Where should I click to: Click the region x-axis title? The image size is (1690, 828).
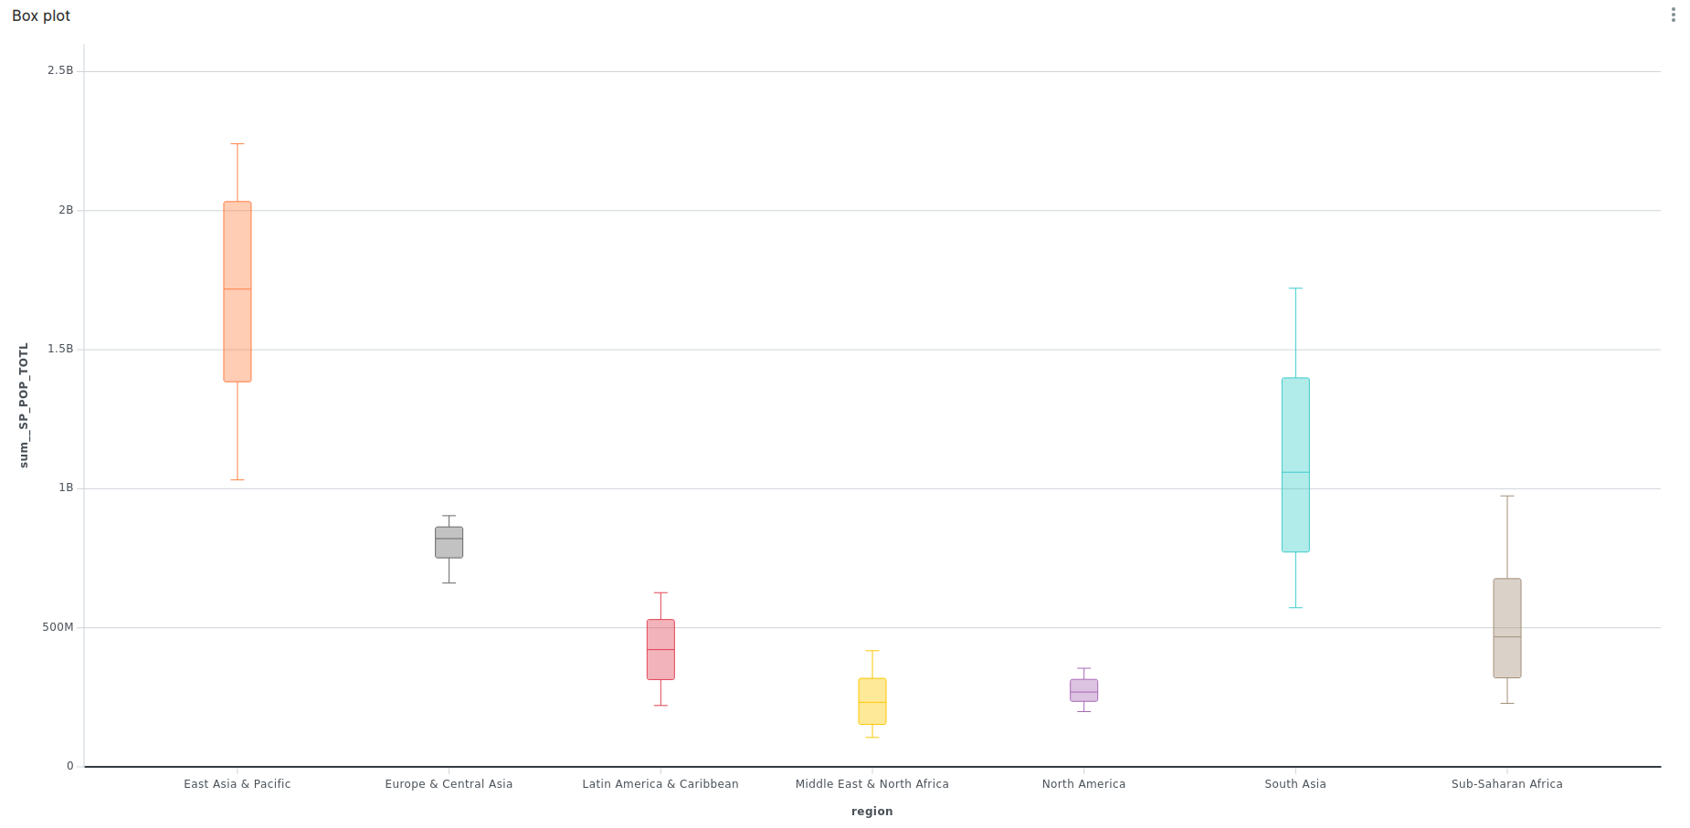tap(872, 812)
